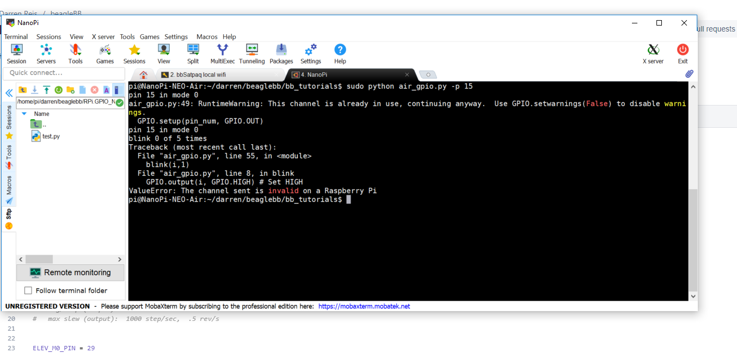
Task: Click the Name column sort arrow
Action: click(24, 114)
